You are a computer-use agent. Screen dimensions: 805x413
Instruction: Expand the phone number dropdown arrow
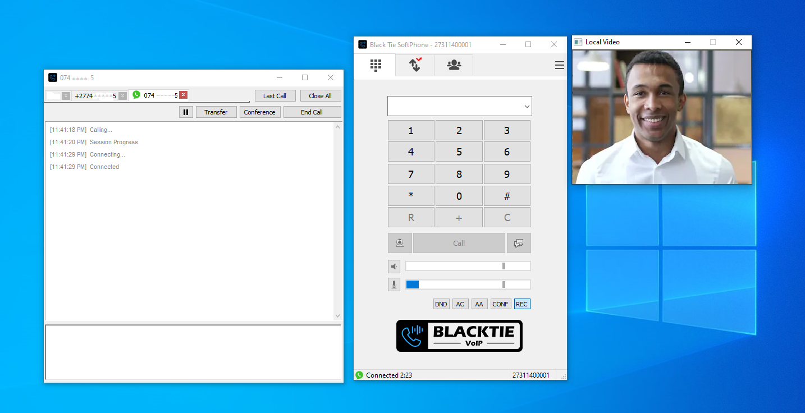point(527,106)
